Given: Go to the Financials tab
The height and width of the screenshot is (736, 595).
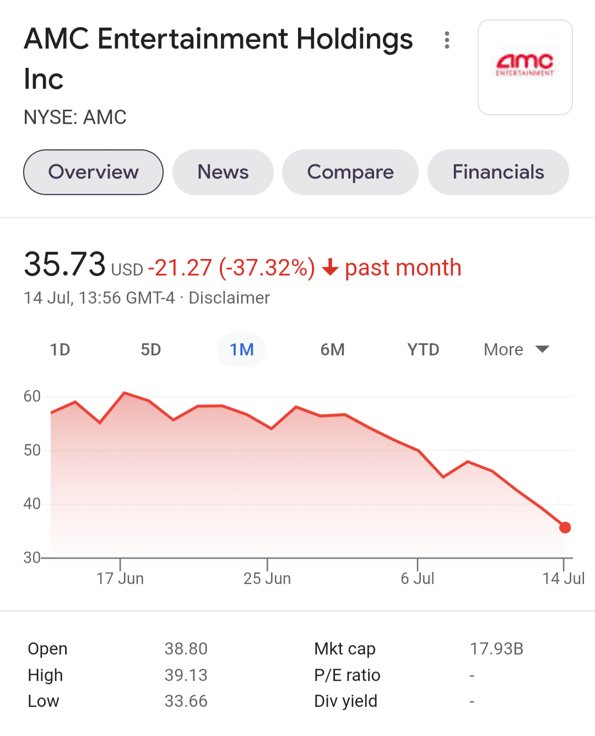Looking at the screenshot, I should 498,172.
